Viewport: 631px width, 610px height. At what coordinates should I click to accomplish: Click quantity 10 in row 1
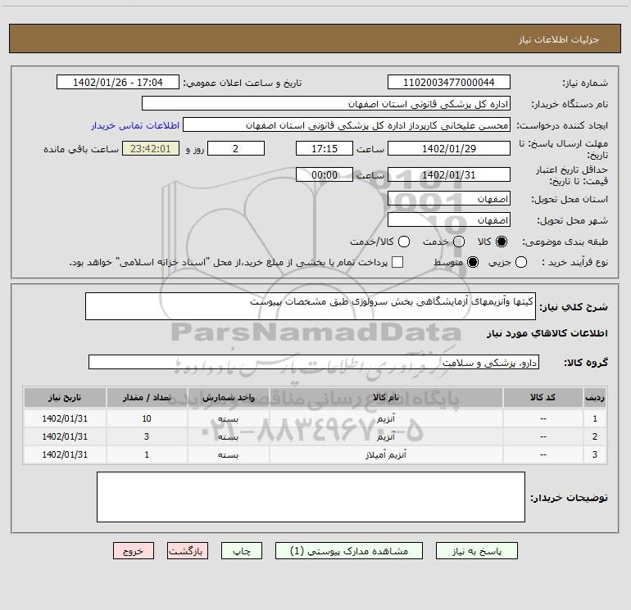point(147,418)
